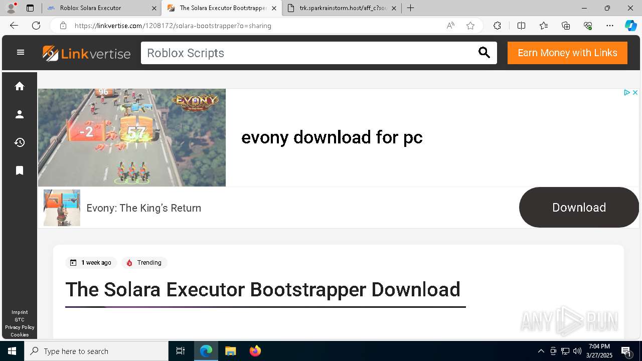Open the Favorites list
This screenshot has height=361, width=642.
point(544,26)
